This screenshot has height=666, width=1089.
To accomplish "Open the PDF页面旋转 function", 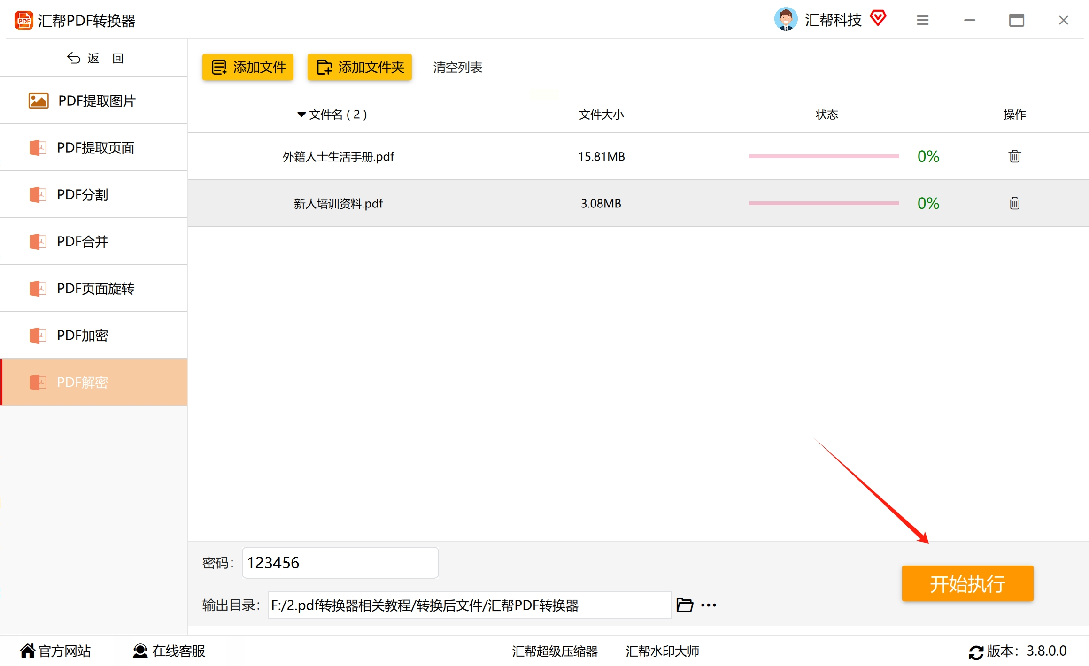I will [94, 289].
